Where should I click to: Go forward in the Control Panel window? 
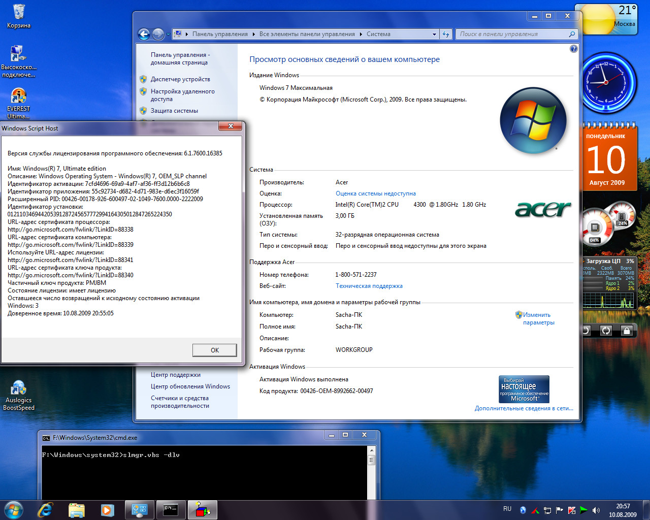pos(158,34)
